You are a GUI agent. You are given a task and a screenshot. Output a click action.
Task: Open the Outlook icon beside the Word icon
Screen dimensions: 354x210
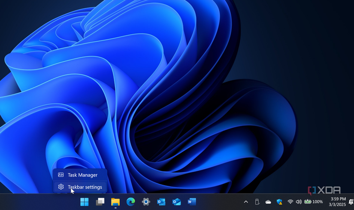tap(176, 202)
